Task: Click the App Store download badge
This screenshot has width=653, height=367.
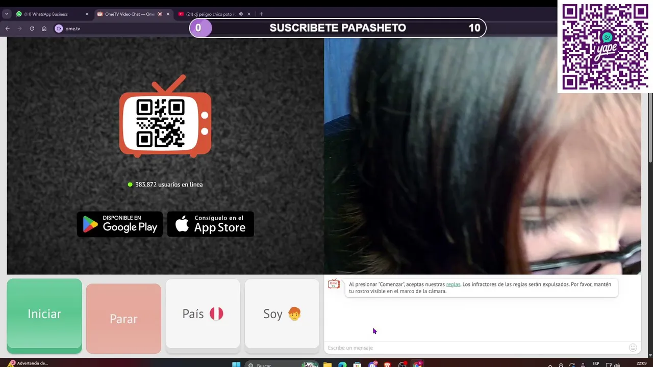Action: pos(211,224)
